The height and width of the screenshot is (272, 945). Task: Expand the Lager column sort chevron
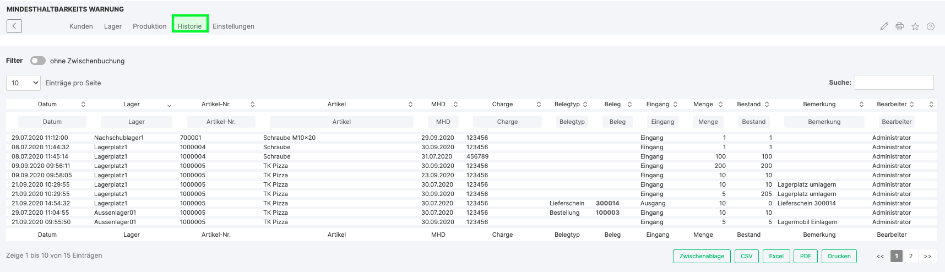point(169,105)
